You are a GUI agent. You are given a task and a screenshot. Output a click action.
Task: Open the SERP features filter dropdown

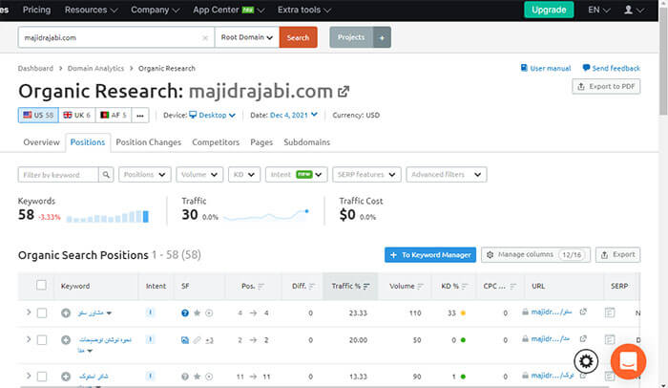pos(366,175)
